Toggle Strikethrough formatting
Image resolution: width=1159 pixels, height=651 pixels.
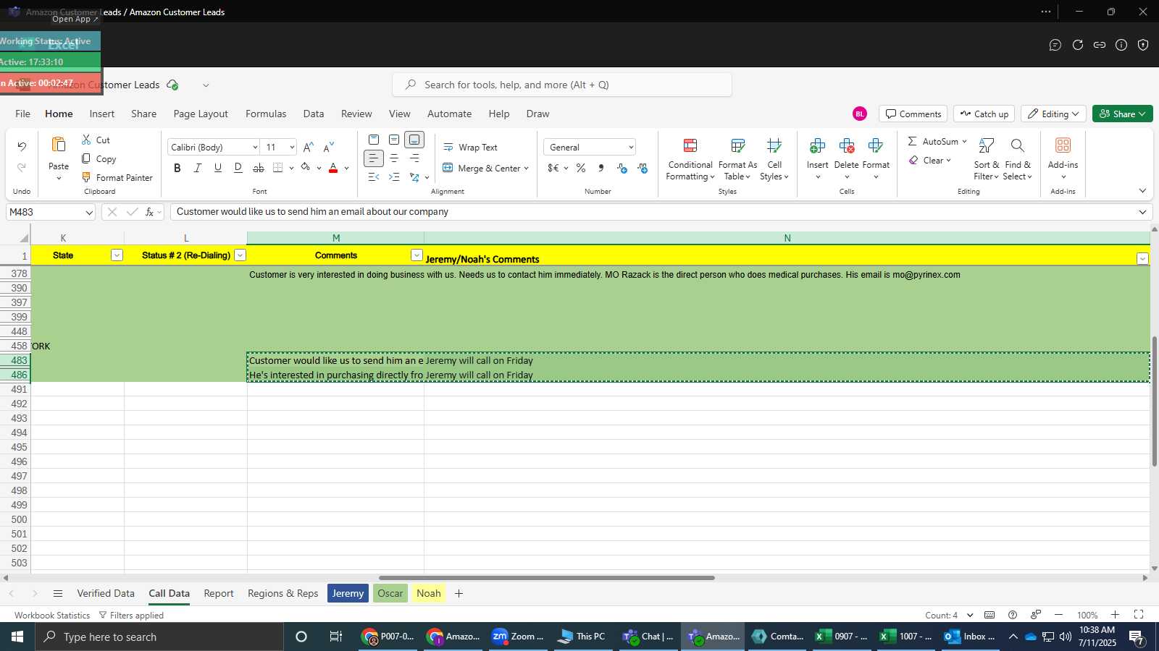coord(259,168)
